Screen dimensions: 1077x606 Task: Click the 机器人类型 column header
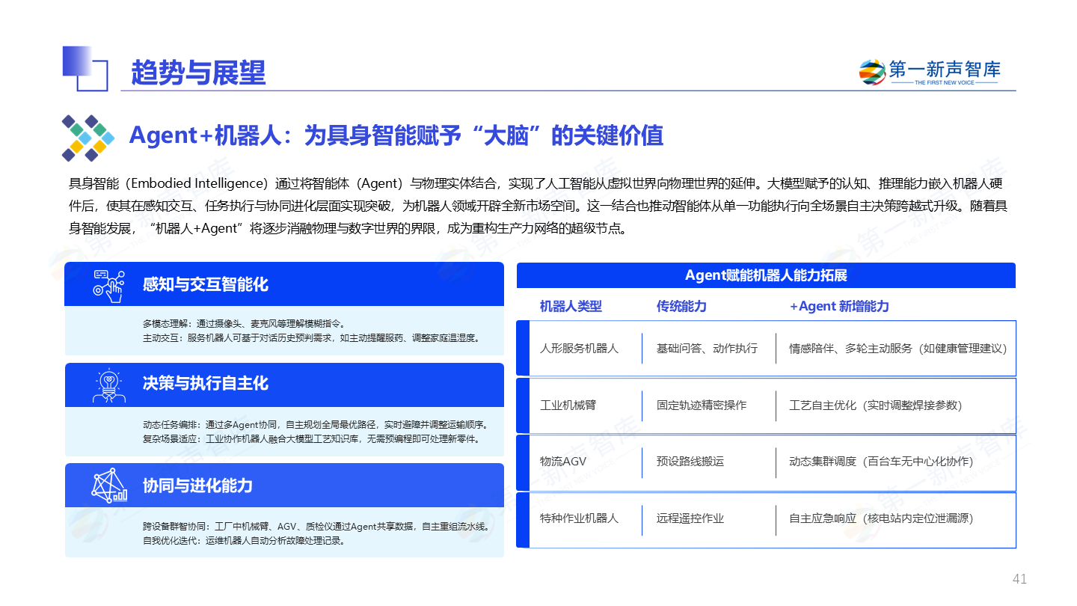[x=571, y=306]
